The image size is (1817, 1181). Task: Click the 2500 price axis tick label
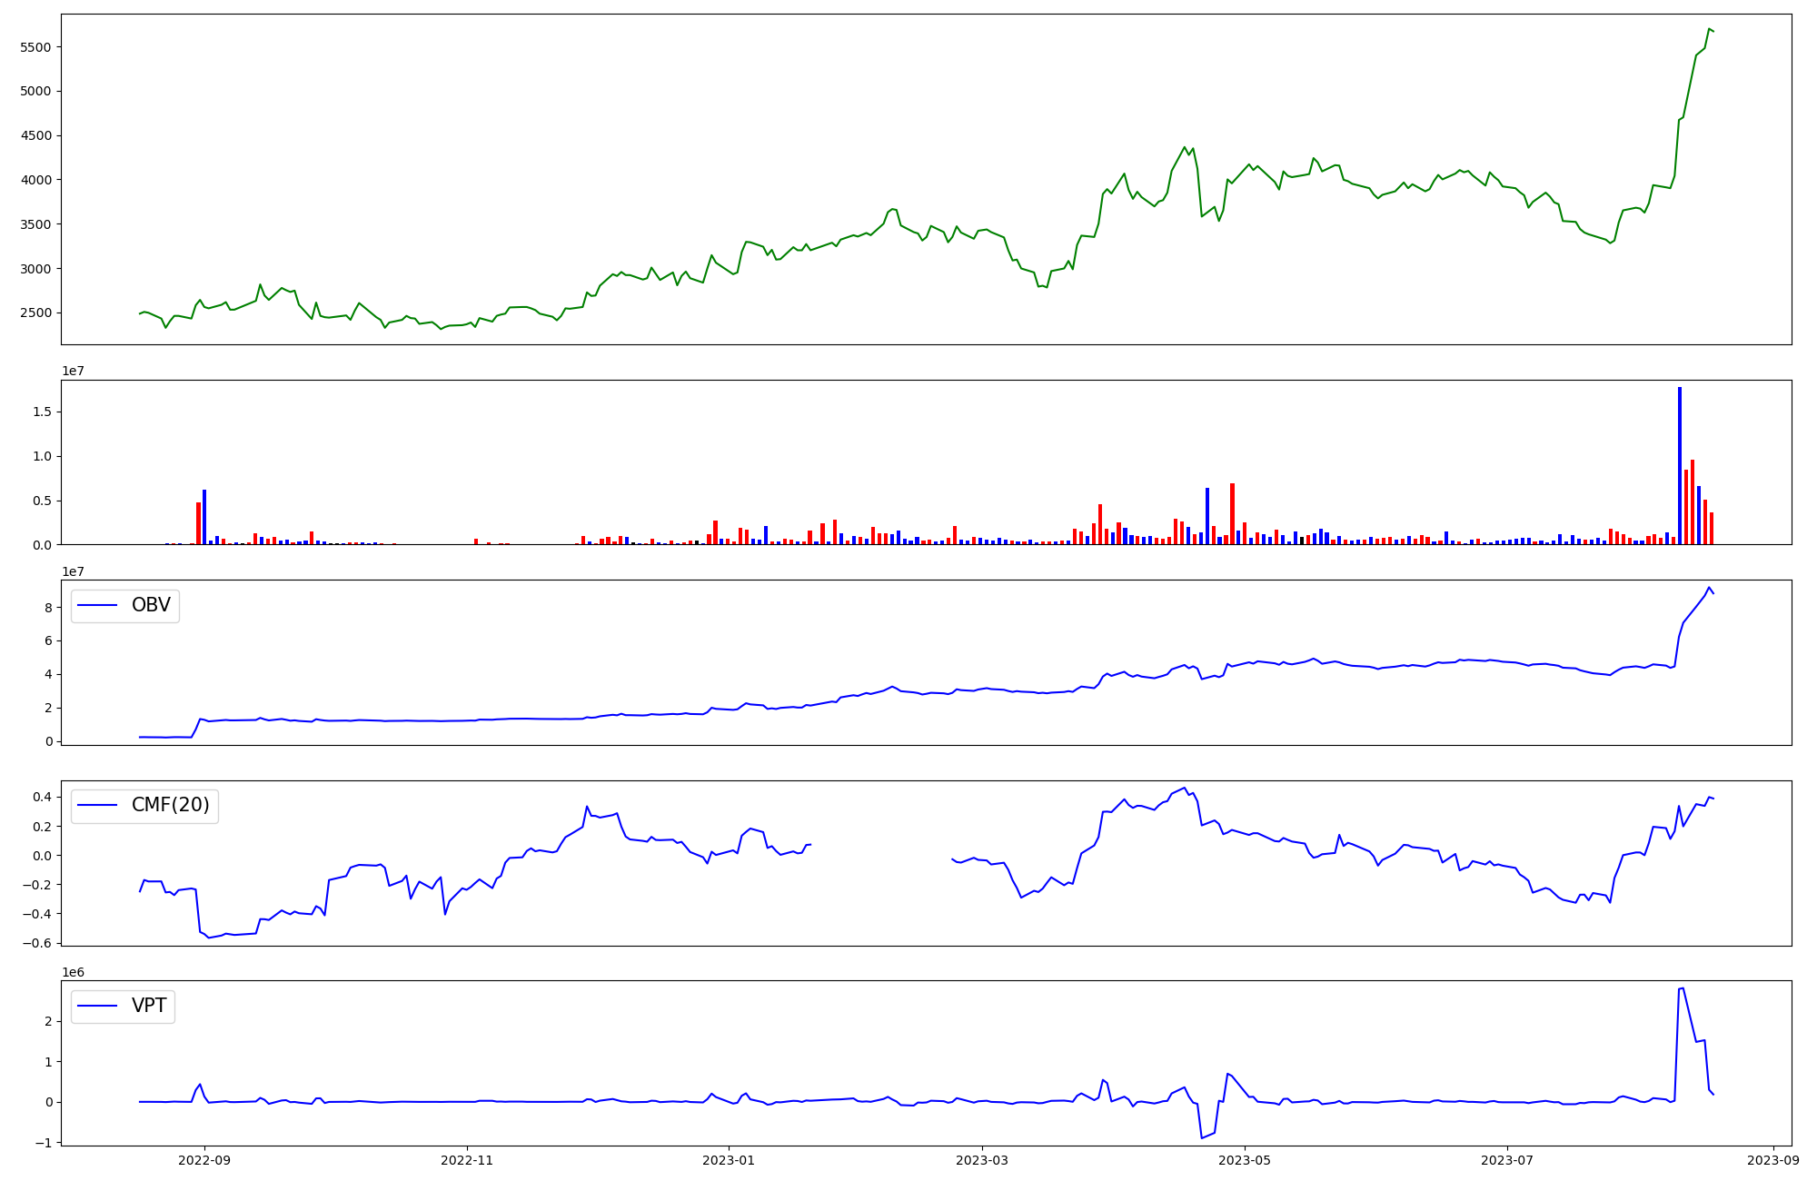(x=36, y=313)
